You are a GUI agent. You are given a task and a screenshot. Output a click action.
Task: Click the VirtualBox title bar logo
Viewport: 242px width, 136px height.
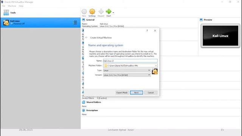(2, 2)
